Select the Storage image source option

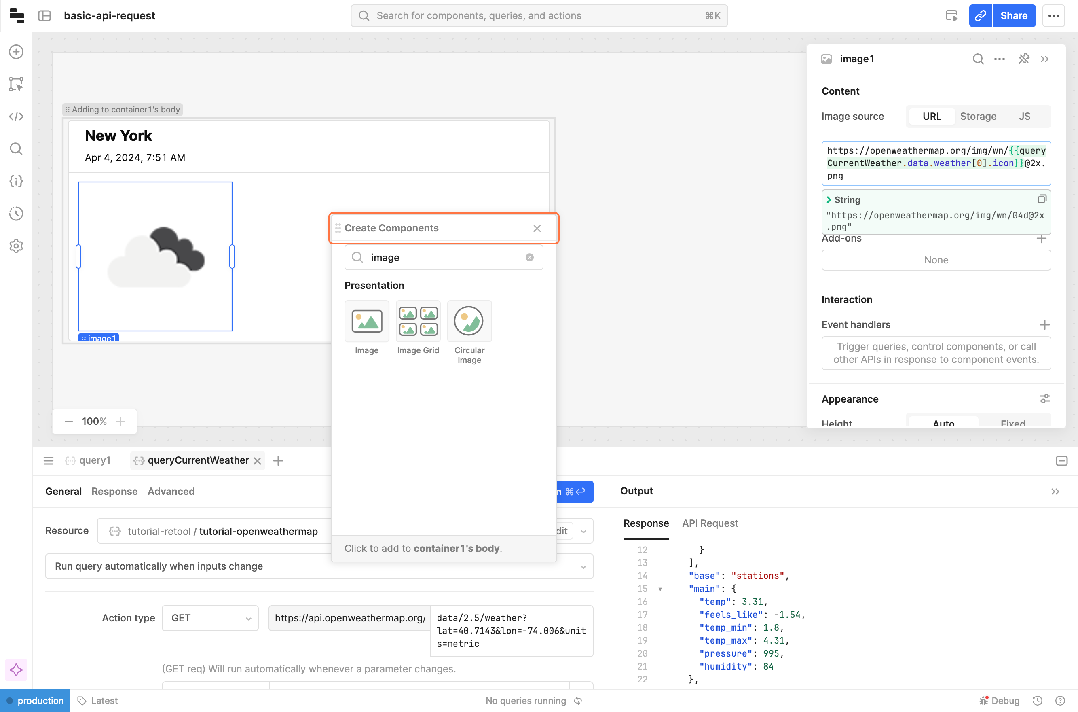(978, 116)
